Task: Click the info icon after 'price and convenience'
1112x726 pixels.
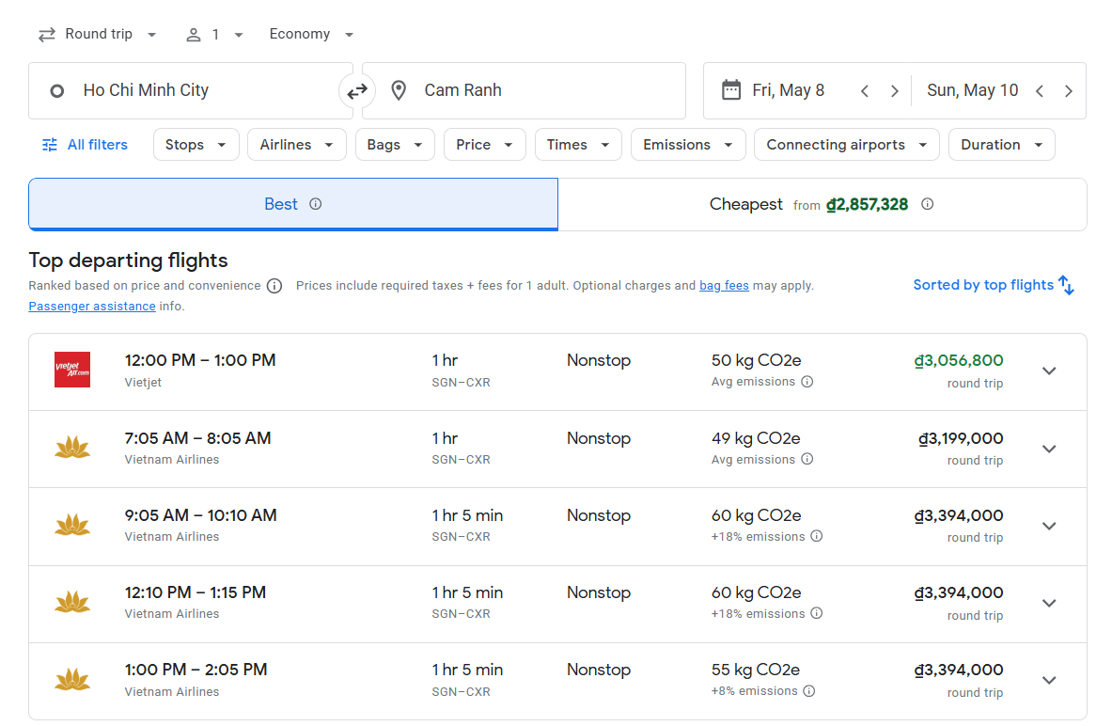Action: (x=274, y=286)
